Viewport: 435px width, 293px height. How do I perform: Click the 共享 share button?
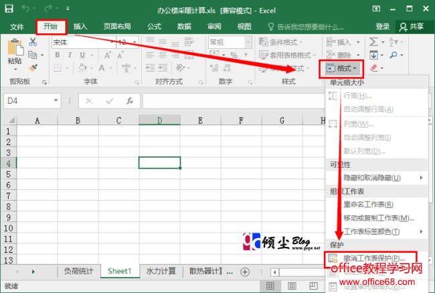[412, 27]
